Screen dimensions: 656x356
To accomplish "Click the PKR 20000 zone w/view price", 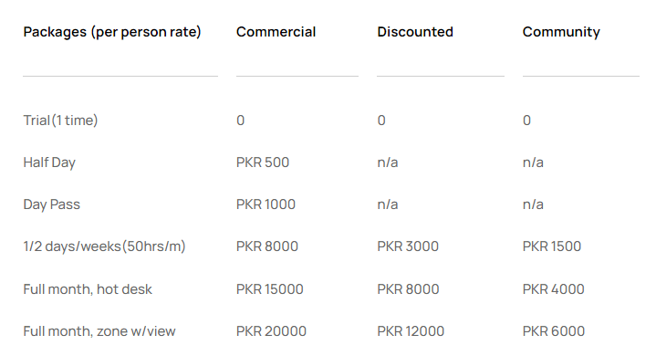I will [271, 331].
